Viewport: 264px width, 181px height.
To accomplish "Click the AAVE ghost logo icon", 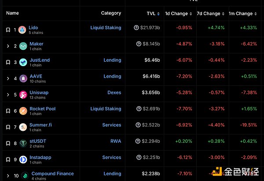I will coord(22,78).
